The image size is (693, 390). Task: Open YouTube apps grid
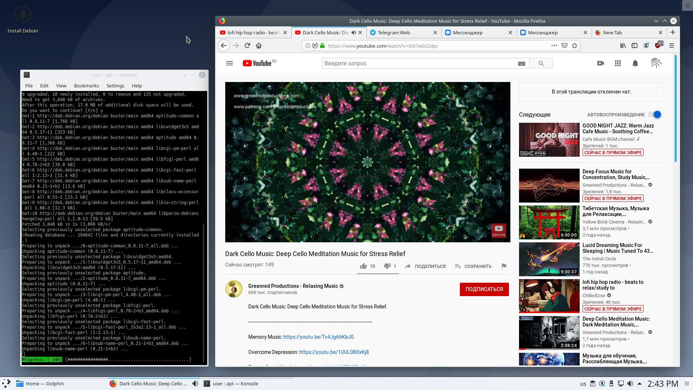point(618,63)
